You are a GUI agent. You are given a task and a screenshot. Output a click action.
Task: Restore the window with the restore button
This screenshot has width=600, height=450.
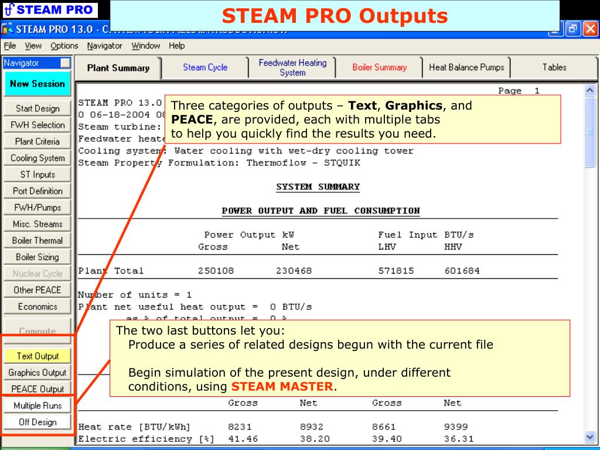click(x=573, y=29)
